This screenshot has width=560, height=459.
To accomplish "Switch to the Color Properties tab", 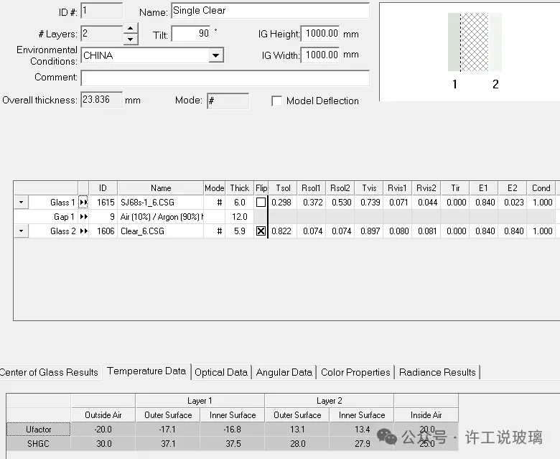I will pyautogui.click(x=355, y=372).
